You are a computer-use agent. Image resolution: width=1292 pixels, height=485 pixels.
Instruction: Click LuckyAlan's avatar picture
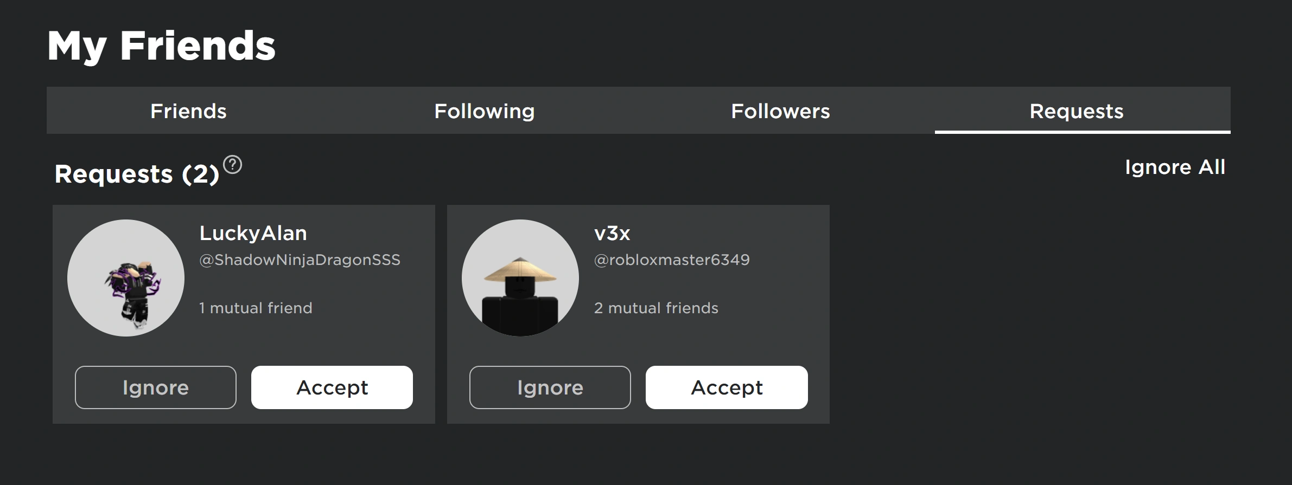(126, 277)
